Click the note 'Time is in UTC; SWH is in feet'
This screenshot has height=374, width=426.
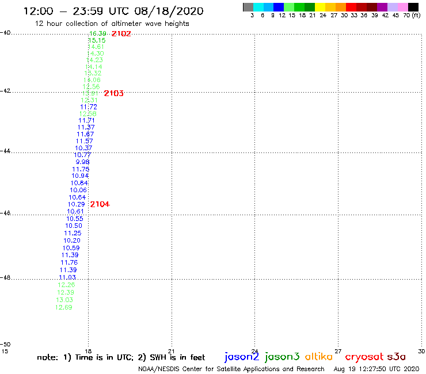click(121, 357)
